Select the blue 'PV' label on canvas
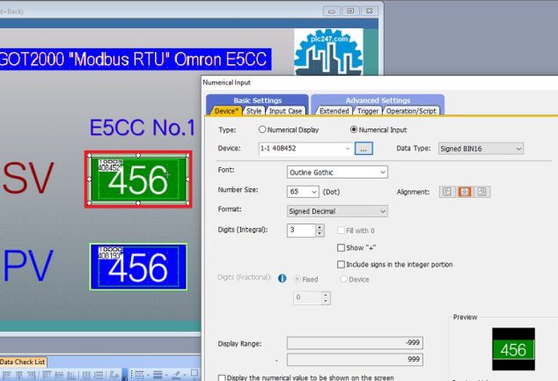 pos(28,266)
